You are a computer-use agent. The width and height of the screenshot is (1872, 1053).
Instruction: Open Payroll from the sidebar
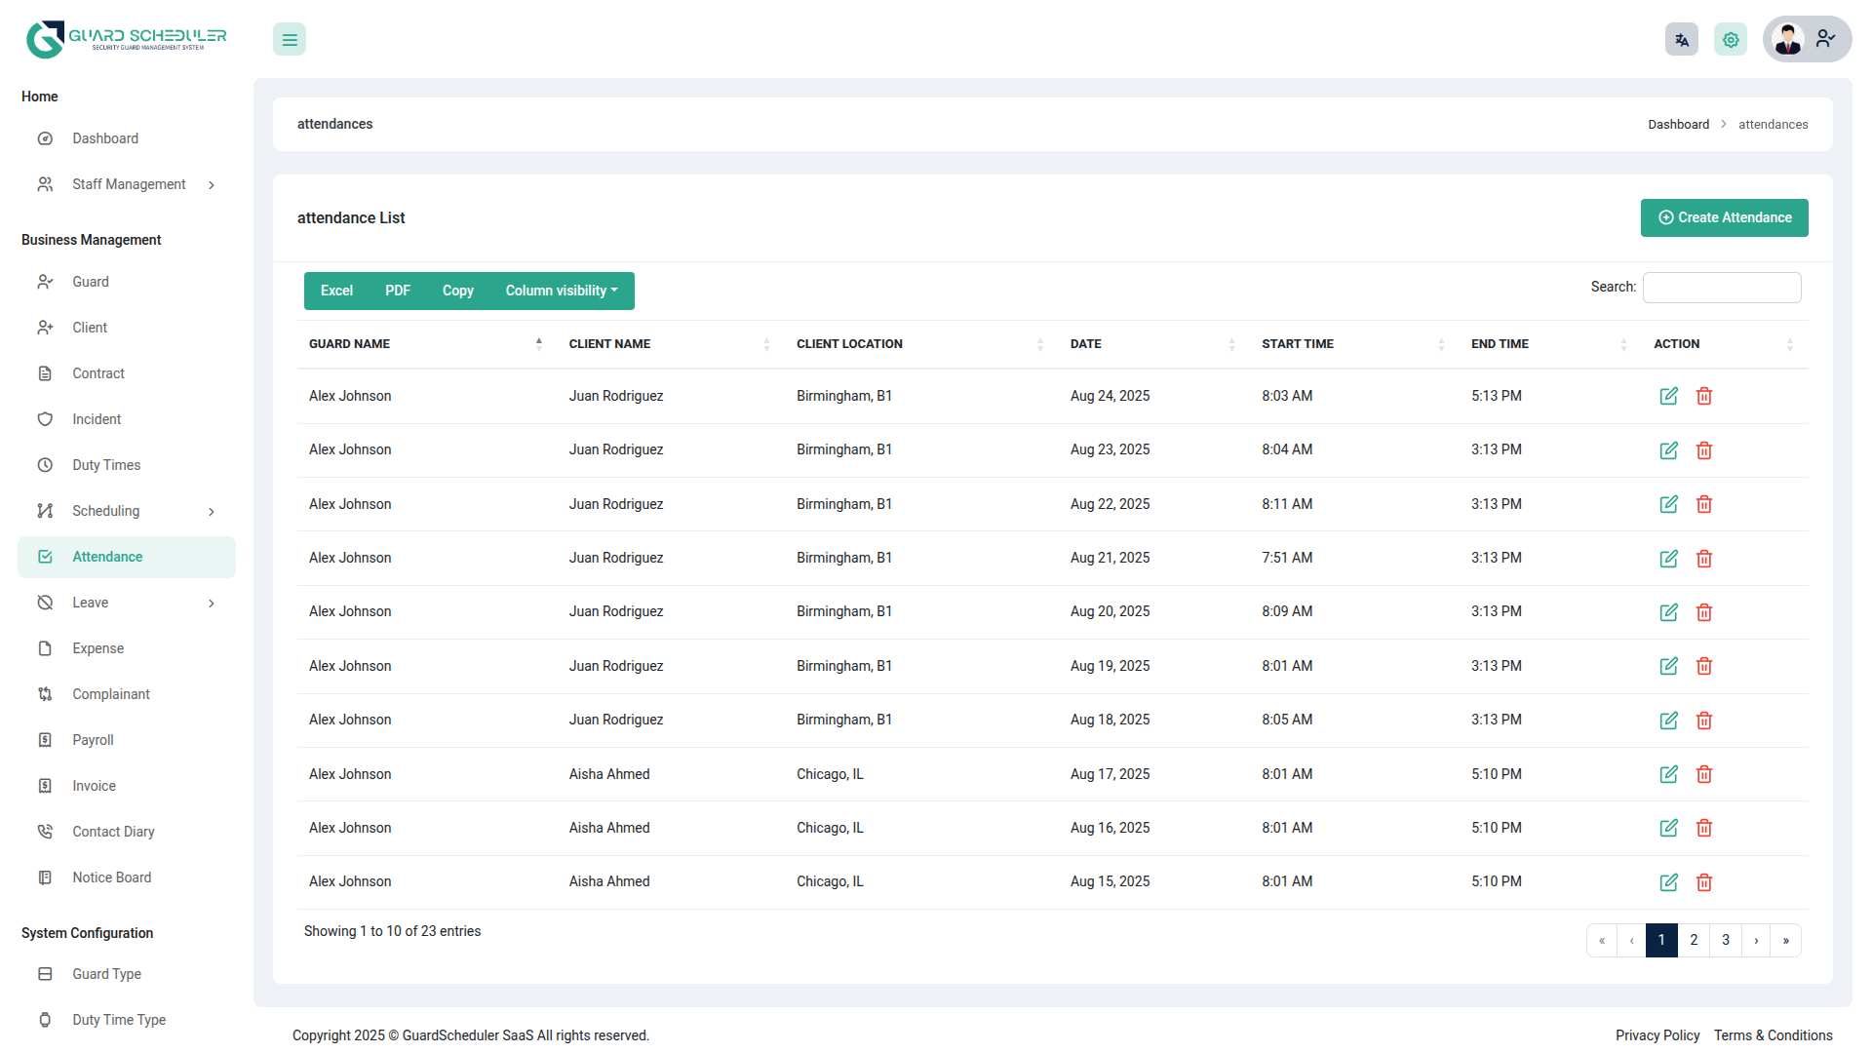tap(93, 740)
